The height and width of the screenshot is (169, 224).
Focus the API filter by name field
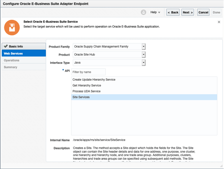88,72
